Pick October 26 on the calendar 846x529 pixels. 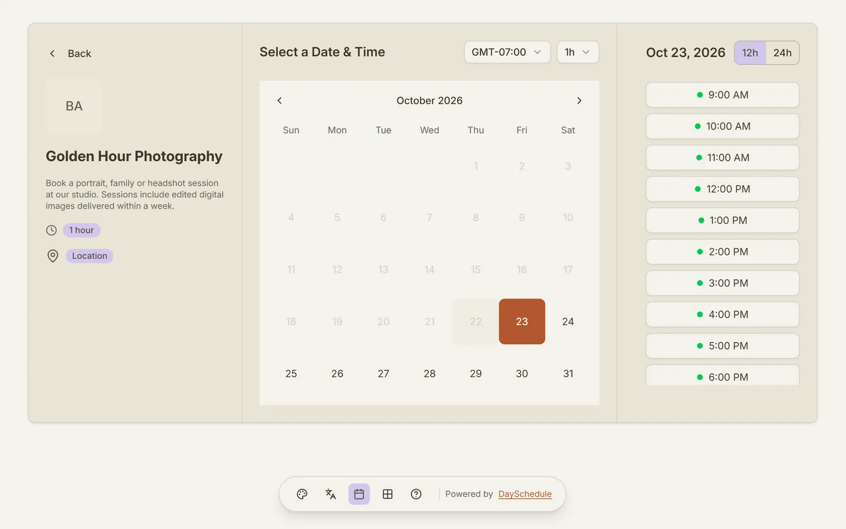[x=337, y=374]
